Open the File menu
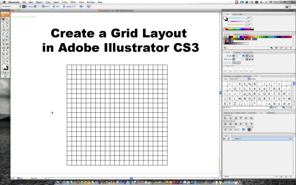 tap(24, 3)
